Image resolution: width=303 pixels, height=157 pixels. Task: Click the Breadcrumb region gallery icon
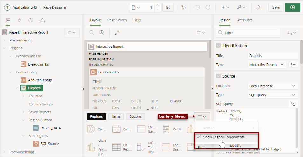pos(91,129)
